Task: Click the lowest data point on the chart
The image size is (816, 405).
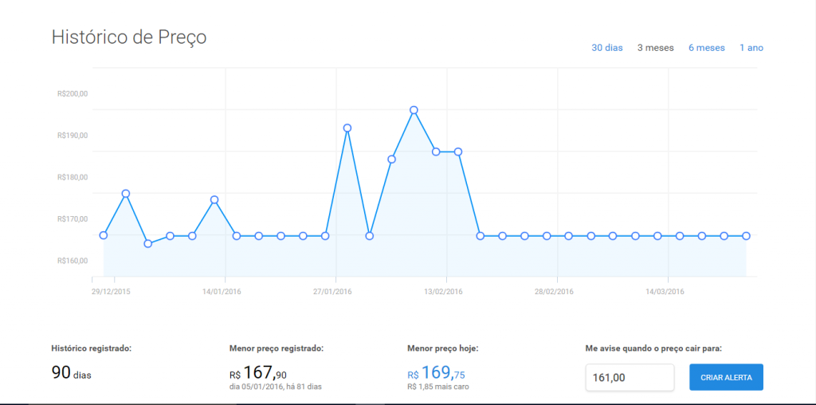Action: (148, 243)
